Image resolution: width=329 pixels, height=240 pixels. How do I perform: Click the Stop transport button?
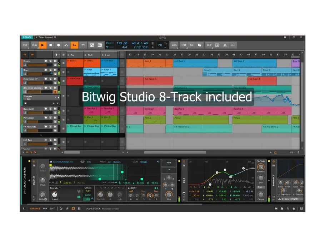[50, 45]
